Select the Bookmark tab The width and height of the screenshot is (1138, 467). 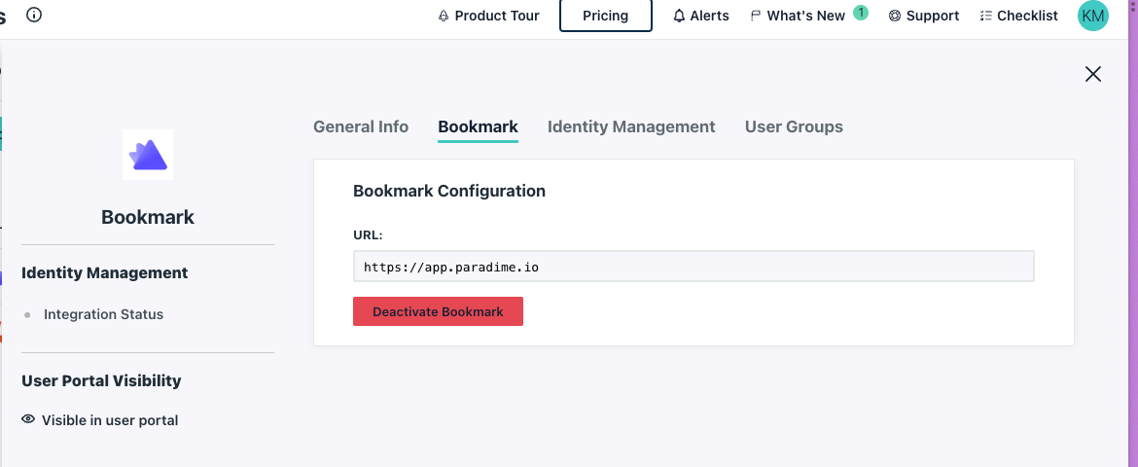tap(479, 126)
